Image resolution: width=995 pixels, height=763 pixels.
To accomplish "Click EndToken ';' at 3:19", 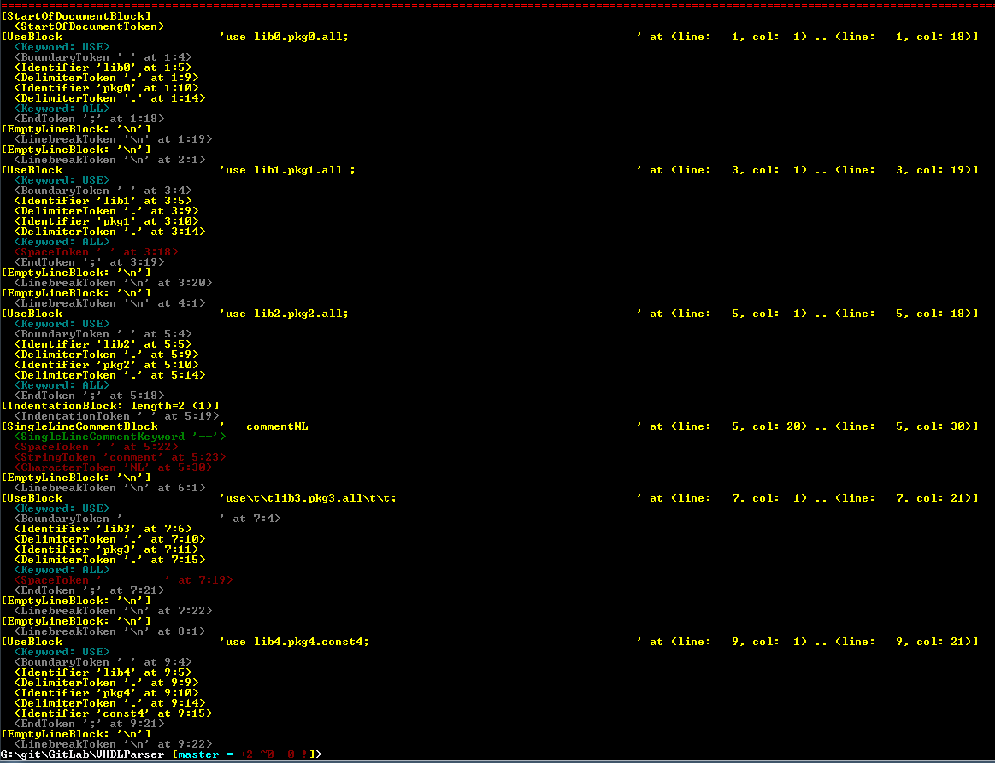I will (x=90, y=262).
